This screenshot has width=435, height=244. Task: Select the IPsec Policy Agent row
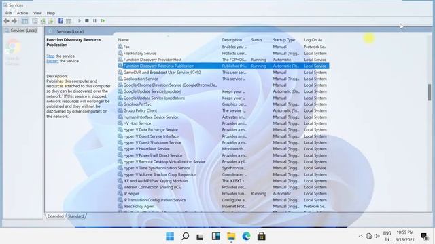click(x=223, y=206)
